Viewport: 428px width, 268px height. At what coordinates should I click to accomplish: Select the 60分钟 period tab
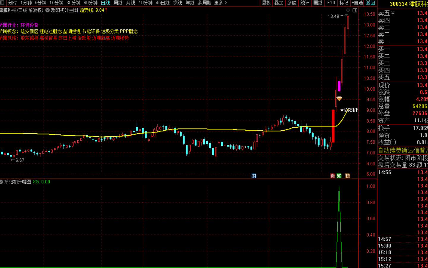tap(91, 3)
